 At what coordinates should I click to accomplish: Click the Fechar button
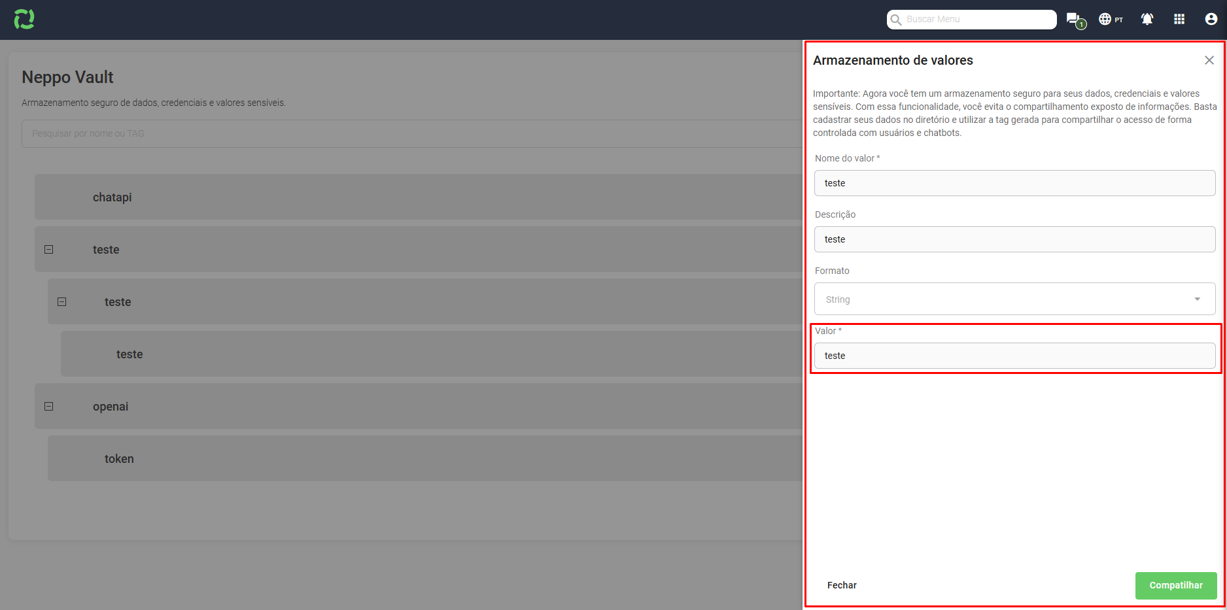[x=842, y=585]
